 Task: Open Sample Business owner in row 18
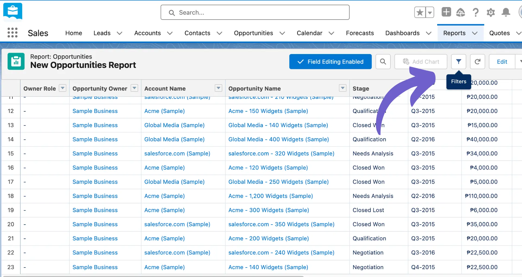95,196
